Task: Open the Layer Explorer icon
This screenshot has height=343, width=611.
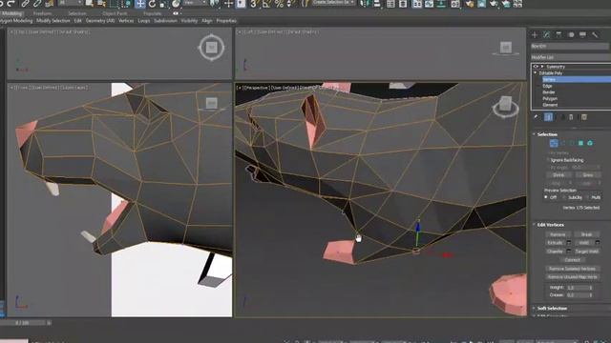Action: [403, 4]
